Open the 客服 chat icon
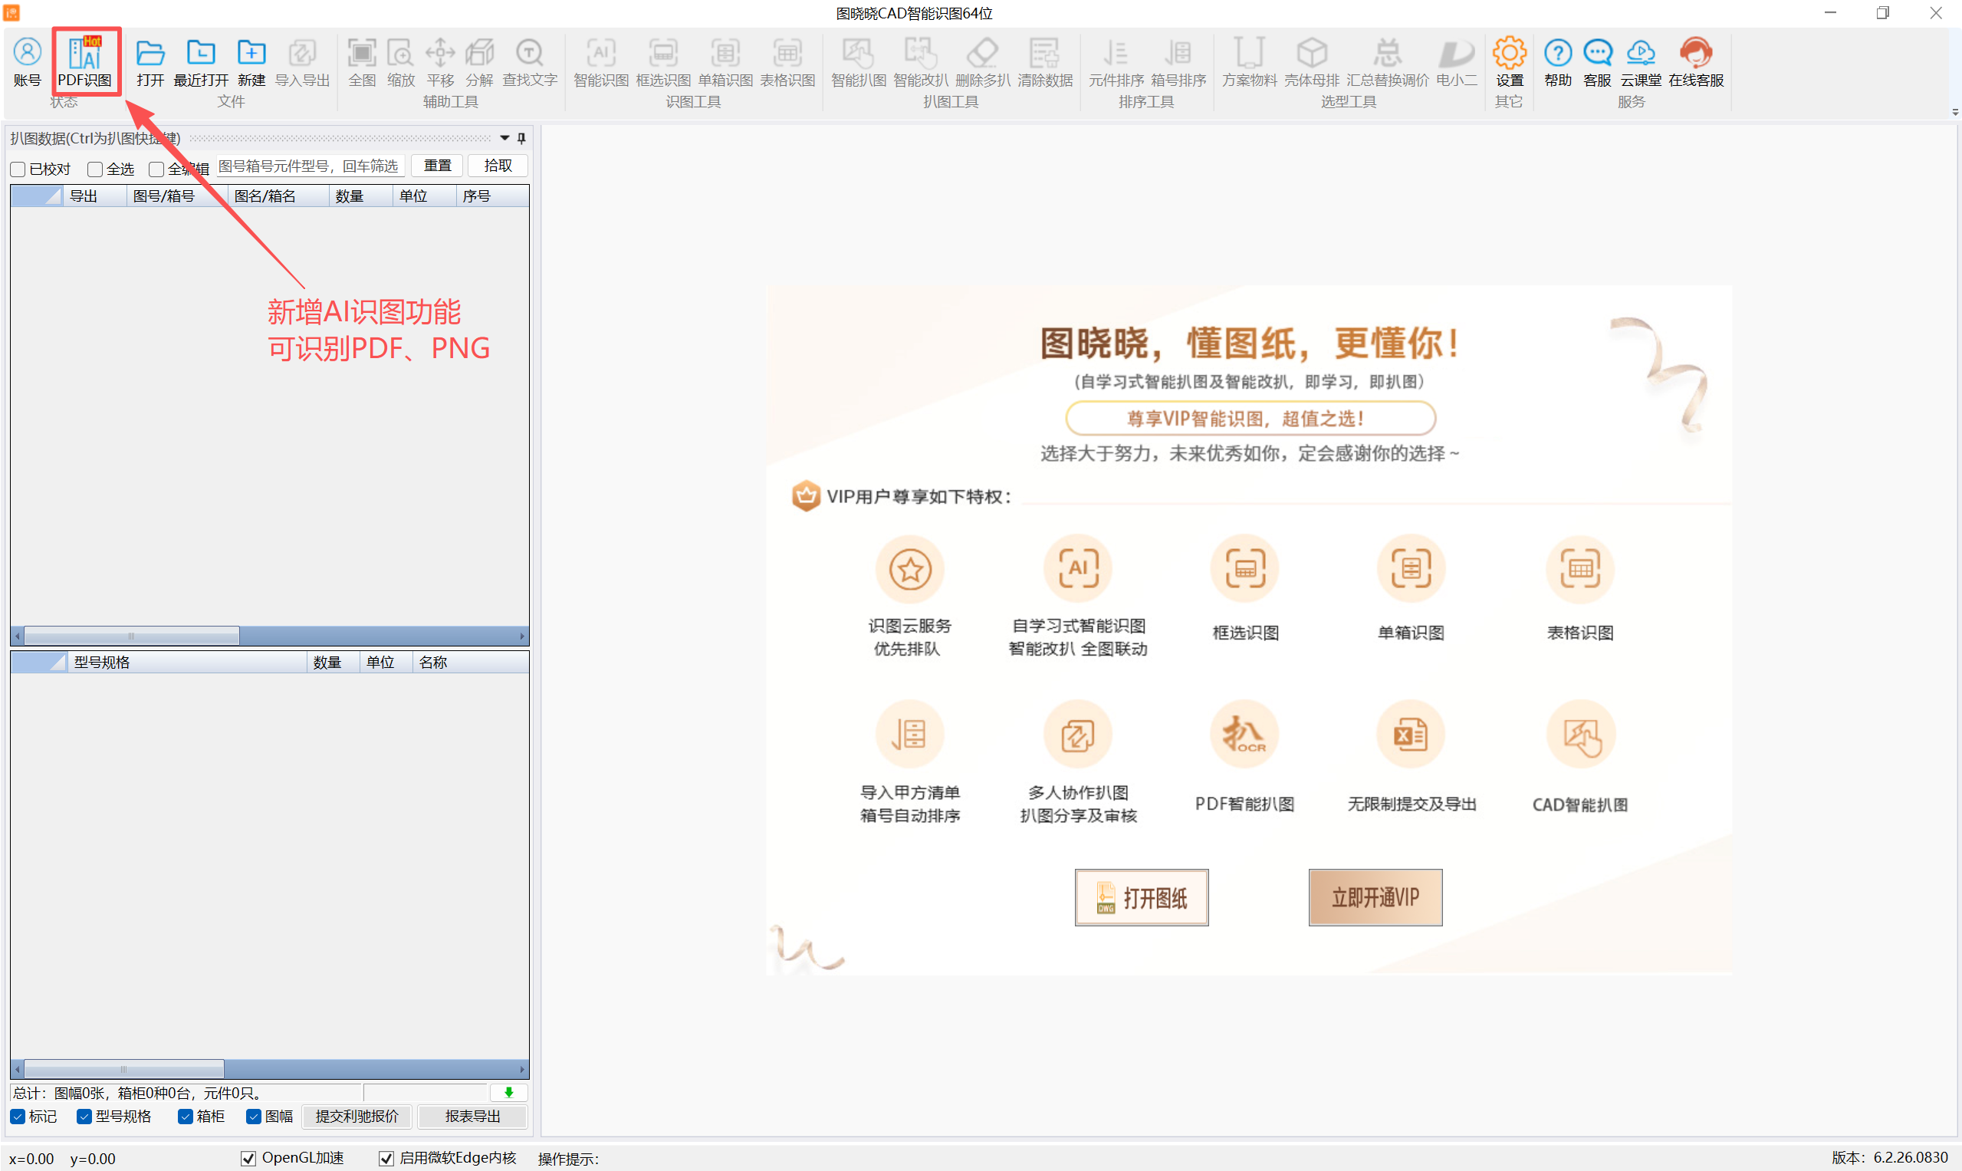The height and width of the screenshot is (1171, 1962). point(1598,61)
